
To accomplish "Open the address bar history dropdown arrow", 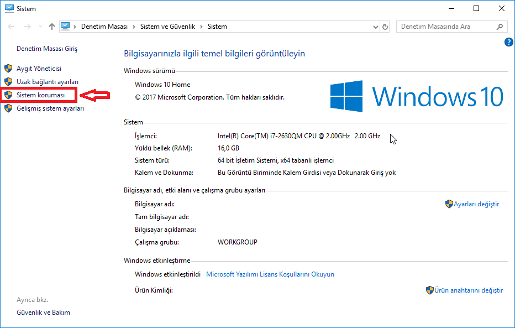I will point(375,26).
